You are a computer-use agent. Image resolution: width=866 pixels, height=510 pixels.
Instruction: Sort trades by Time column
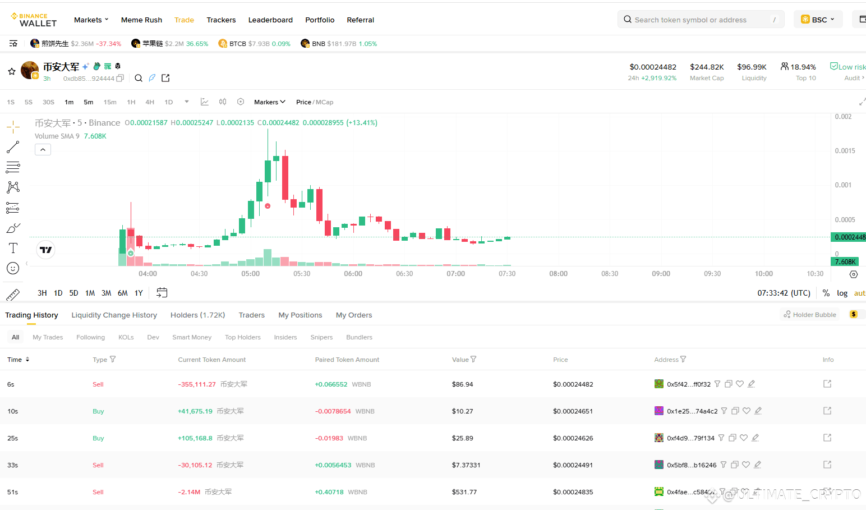pos(19,360)
